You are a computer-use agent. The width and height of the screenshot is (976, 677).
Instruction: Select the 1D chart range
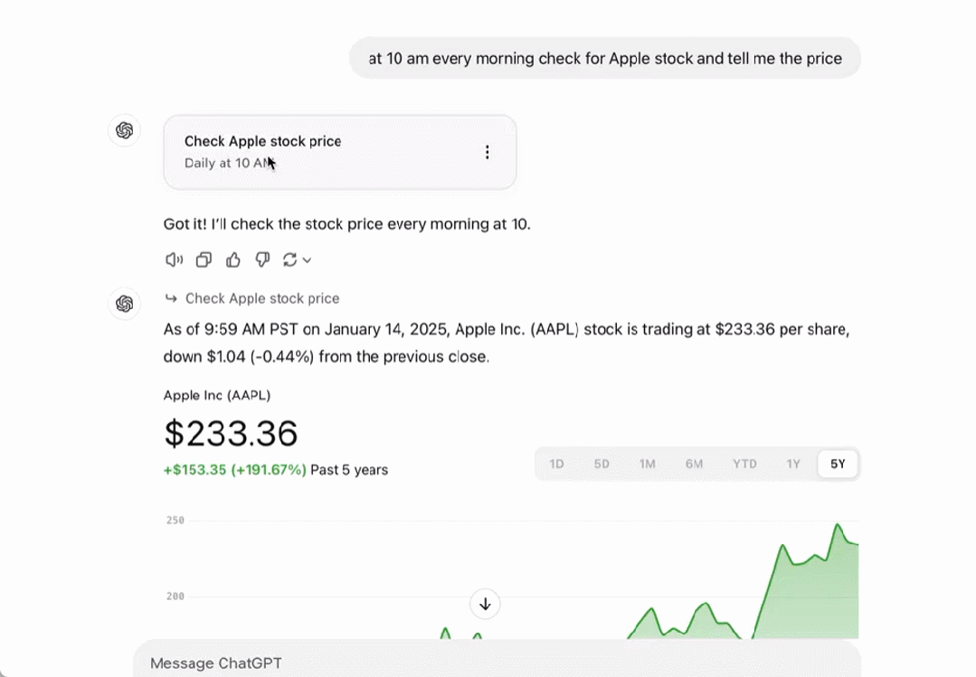pyautogui.click(x=556, y=464)
